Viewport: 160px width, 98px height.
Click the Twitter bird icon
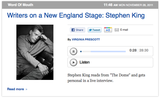tap(90, 30)
